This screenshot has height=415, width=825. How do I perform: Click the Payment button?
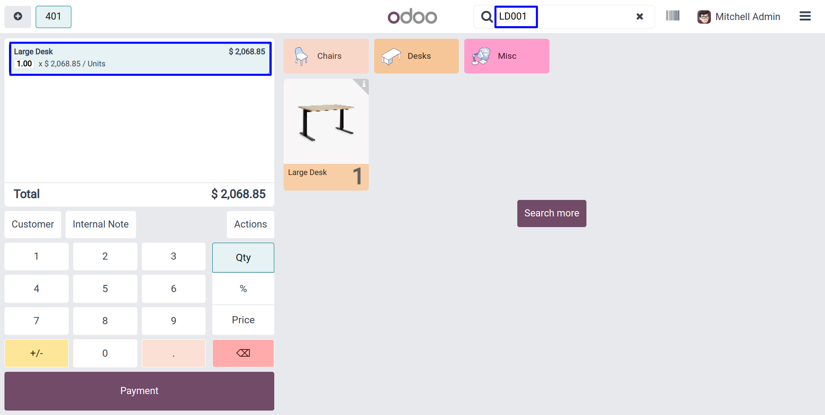click(139, 391)
